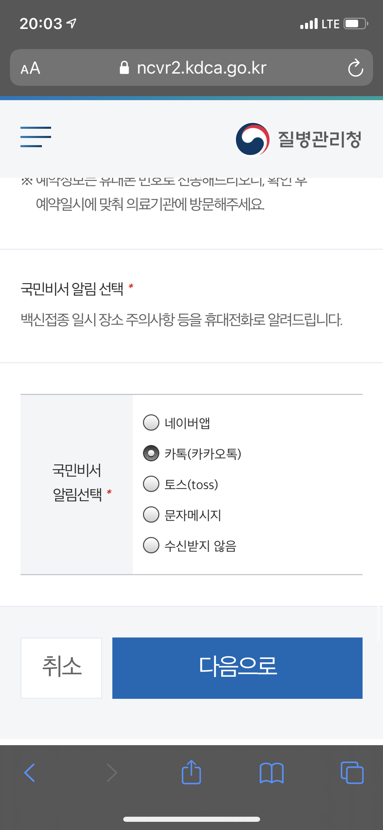Screen dimensions: 383x830
Task: Open the AA text size menu
Action: coord(30,68)
